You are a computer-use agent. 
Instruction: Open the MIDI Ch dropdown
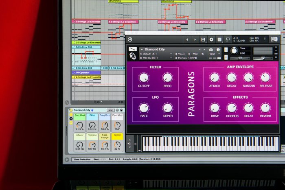point(156,58)
